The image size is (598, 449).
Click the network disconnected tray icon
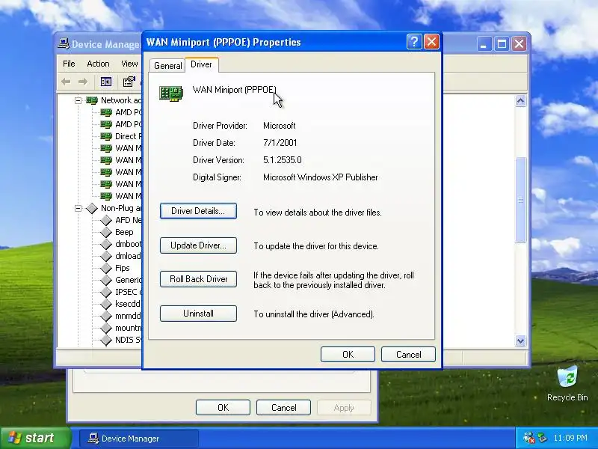pyautogui.click(x=529, y=438)
